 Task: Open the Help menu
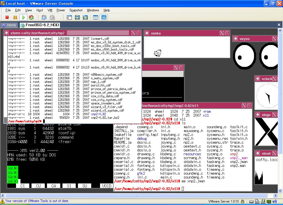click(x=107, y=10)
